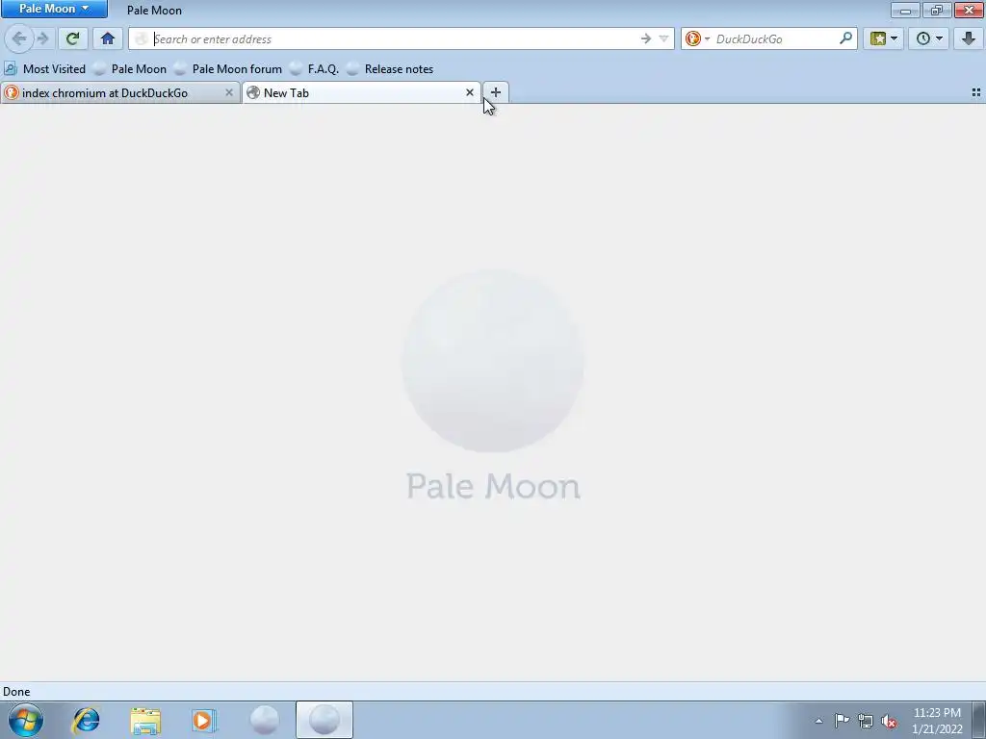Image resolution: width=986 pixels, height=739 pixels.
Task: Launch Internet Explorer from the taskbar
Action: pyautogui.click(x=86, y=720)
